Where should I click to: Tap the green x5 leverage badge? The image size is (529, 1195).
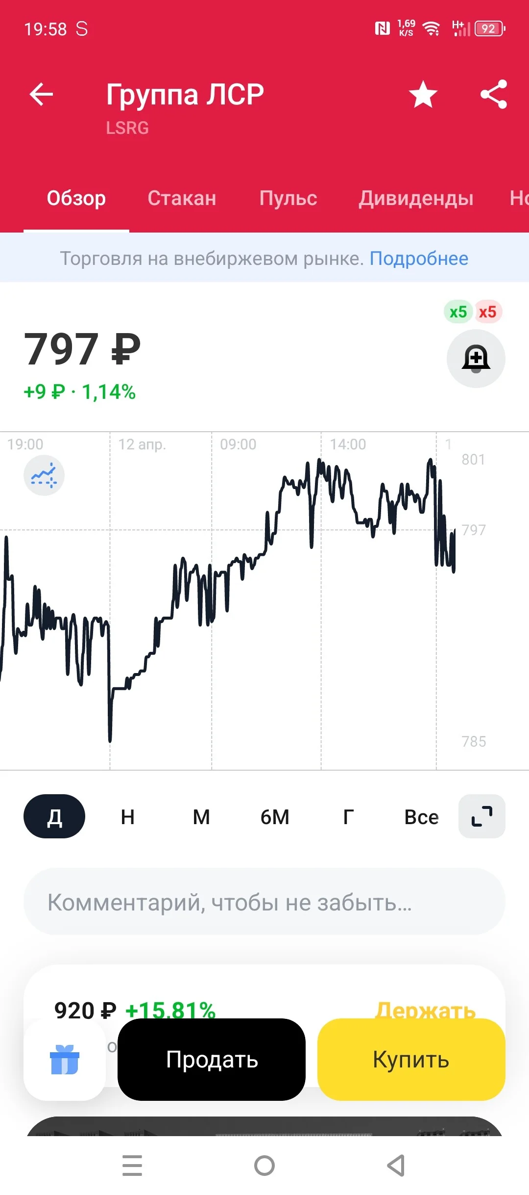click(x=458, y=312)
